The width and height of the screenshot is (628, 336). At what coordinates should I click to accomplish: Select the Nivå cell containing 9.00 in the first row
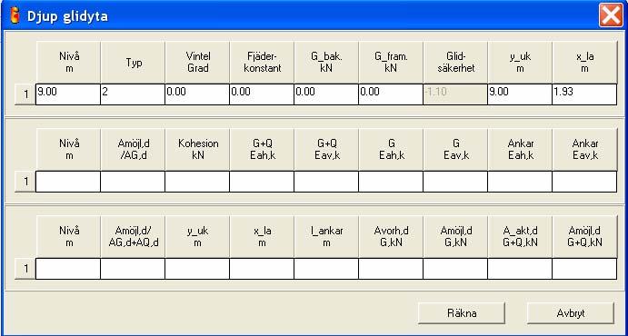point(68,94)
